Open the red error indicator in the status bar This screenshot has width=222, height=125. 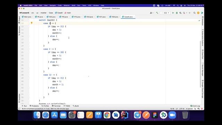click(202, 109)
